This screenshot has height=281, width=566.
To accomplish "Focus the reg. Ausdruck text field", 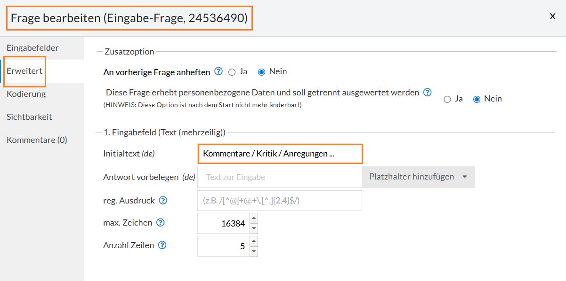I will 280,200.
